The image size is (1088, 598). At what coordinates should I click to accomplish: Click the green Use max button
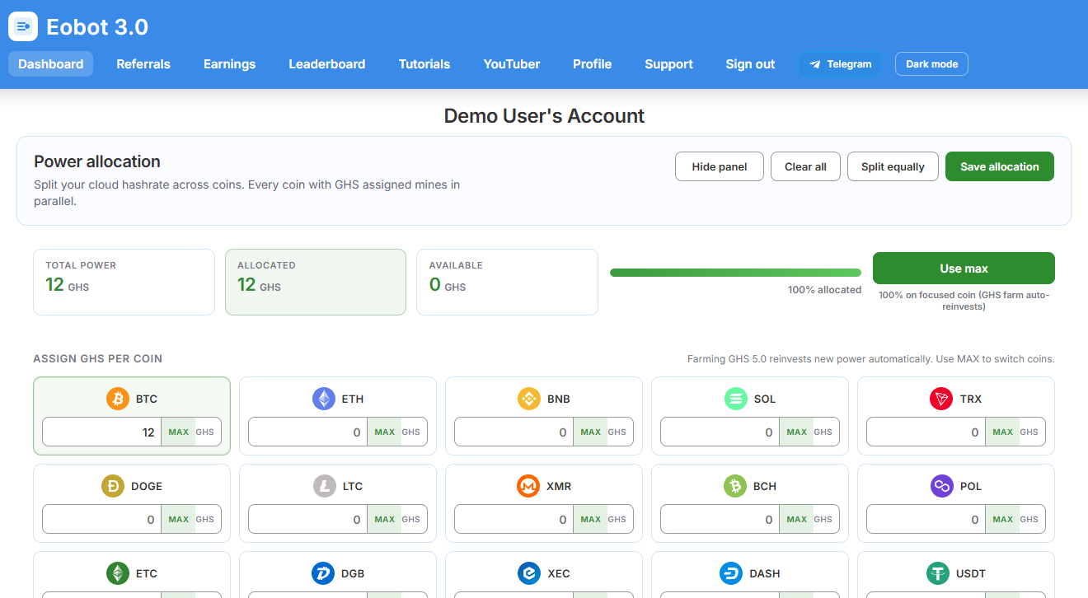coord(964,269)
